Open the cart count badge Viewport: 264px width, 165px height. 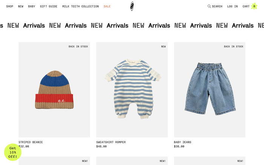coord(254,6)
